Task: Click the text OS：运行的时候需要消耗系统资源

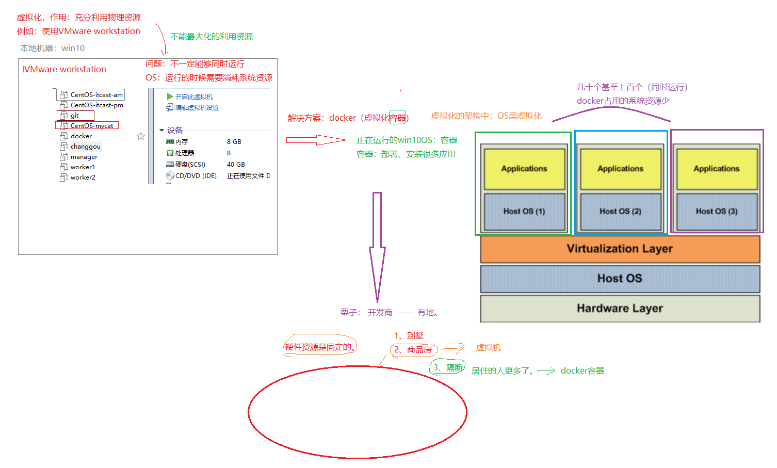Action: (209, 78)
